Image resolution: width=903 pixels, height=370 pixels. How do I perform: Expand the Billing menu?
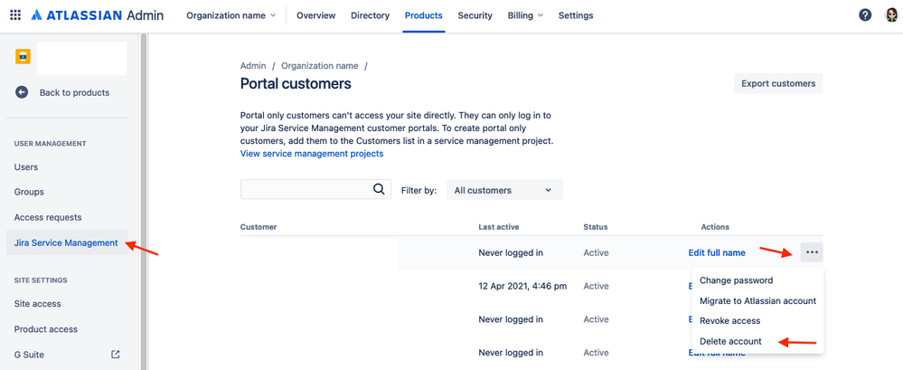point(525,15)
